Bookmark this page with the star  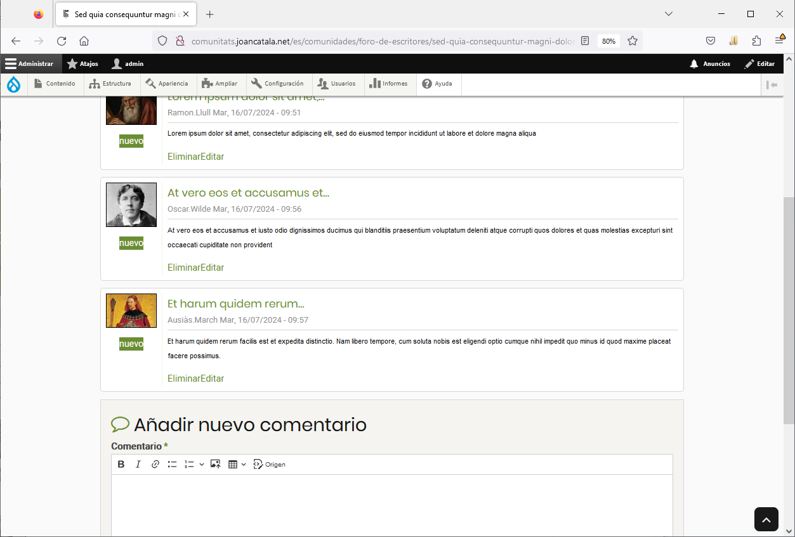click(633, 41)
